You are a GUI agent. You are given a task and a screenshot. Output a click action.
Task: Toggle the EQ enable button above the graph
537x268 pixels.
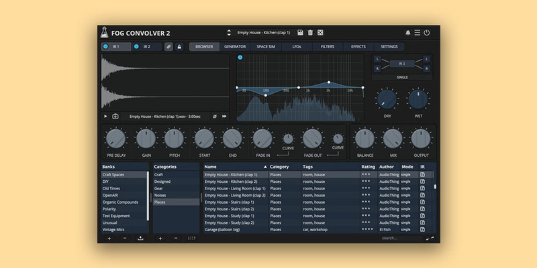tap(240, 58)
